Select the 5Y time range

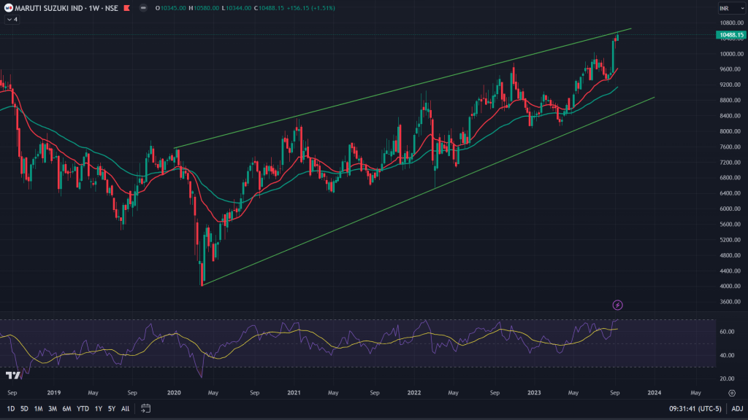click(111, 408)
